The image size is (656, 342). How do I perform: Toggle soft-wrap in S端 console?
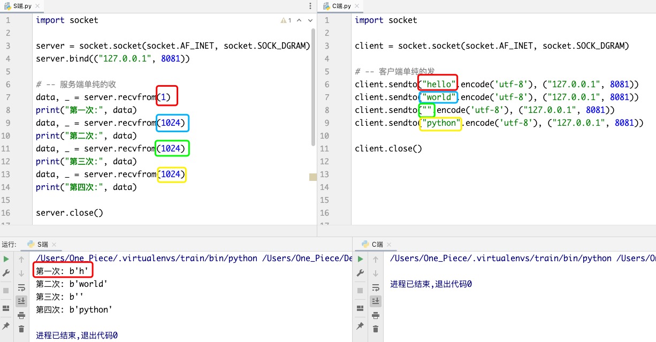tap(21, 287)
